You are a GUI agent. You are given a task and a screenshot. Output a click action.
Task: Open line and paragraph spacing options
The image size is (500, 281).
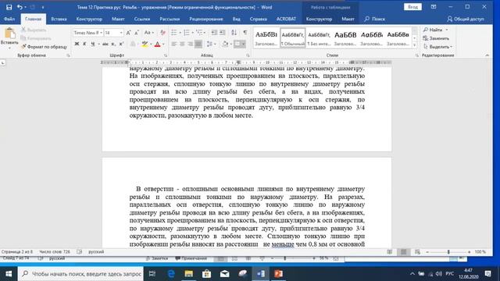tap(210, 44)
